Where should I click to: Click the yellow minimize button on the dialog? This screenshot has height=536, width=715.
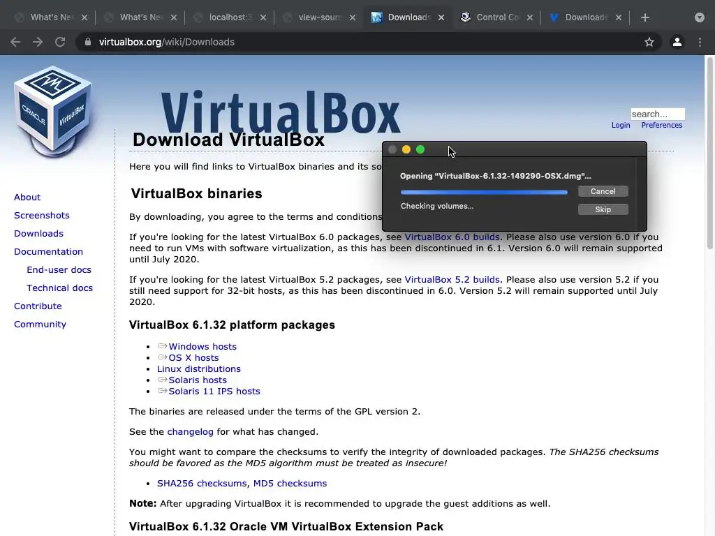click(406, 149)
